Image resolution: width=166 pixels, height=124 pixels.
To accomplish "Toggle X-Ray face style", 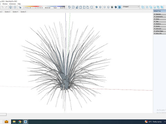I will 96,7.
